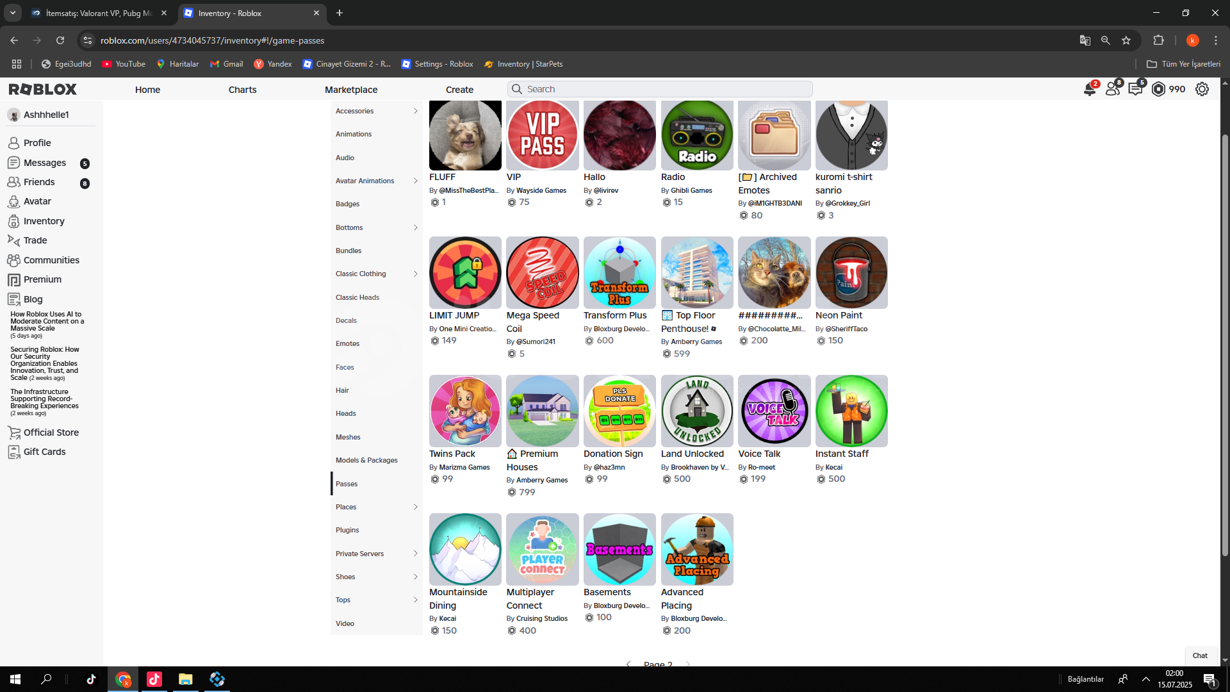Switch to the İtemsatış browser tab
The height and width of the screenshot is (692, 1230).
99,13
